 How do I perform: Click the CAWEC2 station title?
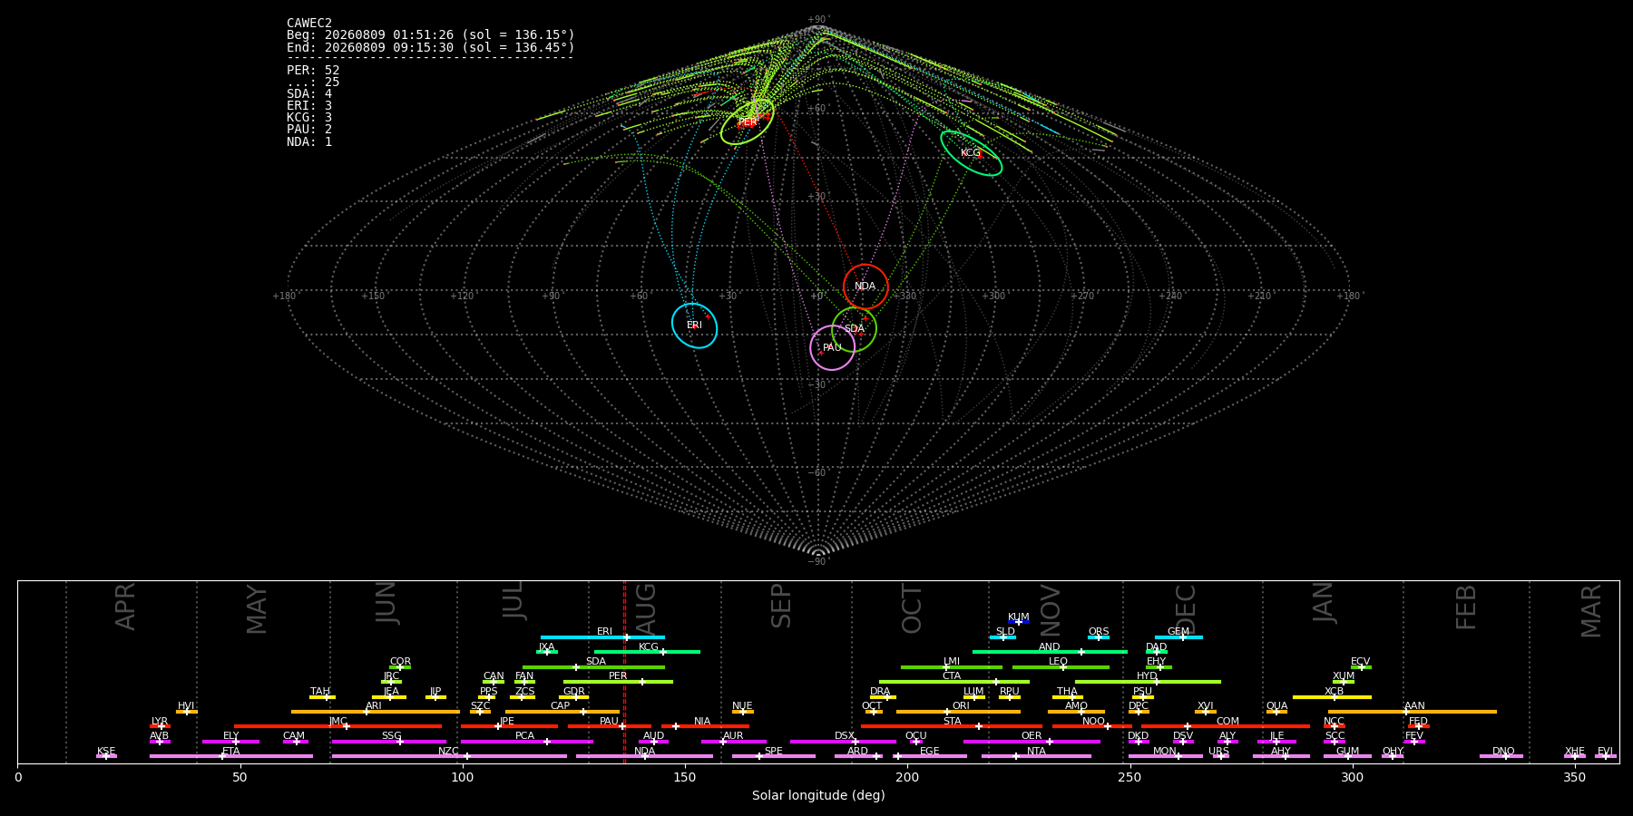pyautogui.click(x=309, y=23)
